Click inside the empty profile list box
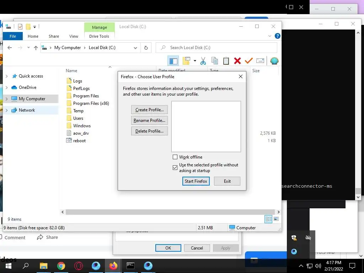Screen dimensions: 364x273 tap(206, 127)
